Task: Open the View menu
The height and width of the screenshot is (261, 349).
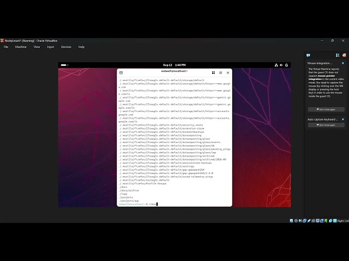Action: 37,47
